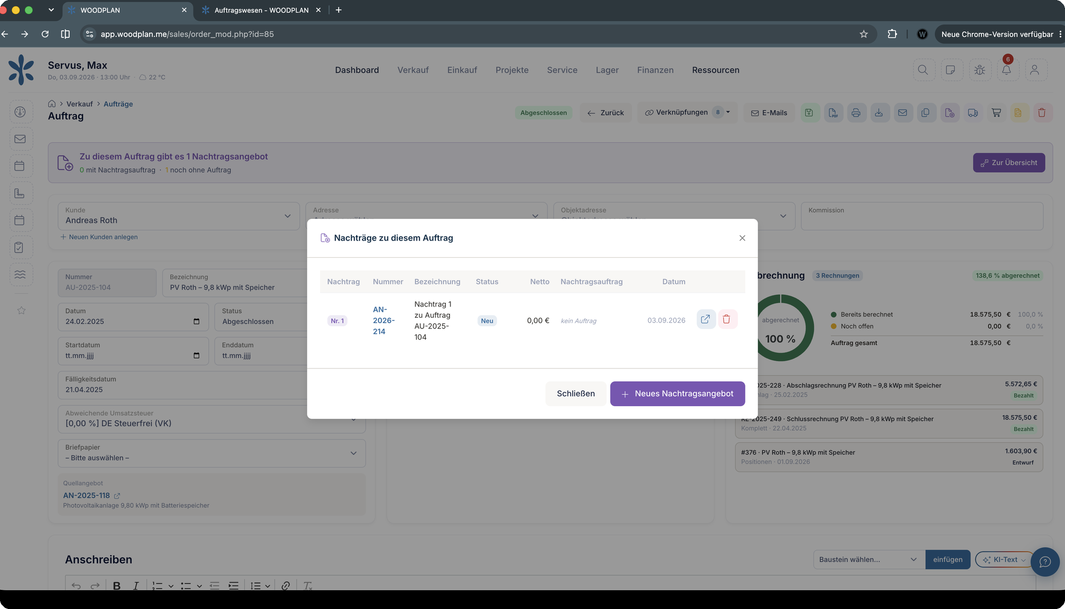The height and width of the screenshot is (609, 1065).
Task: Switch to Auftragswesen - WOODPLAN browser tab
Action: [x=261, y=10]
